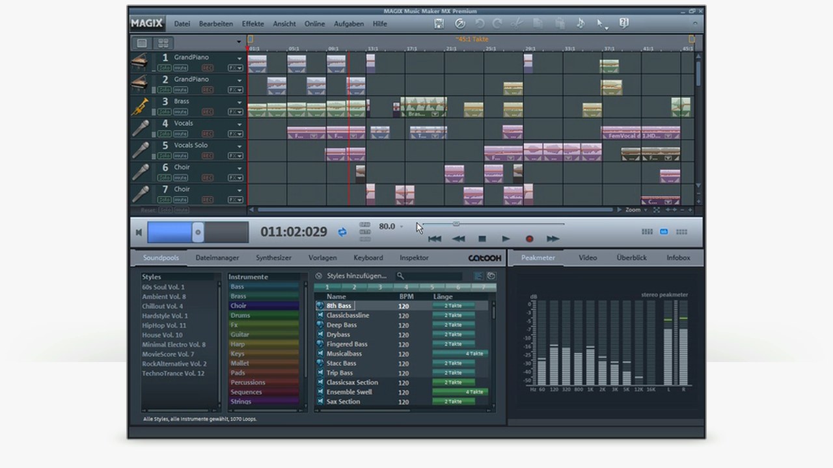
Task: Open the dropdown arrow above the track list
Action: [x=239, y=43]
